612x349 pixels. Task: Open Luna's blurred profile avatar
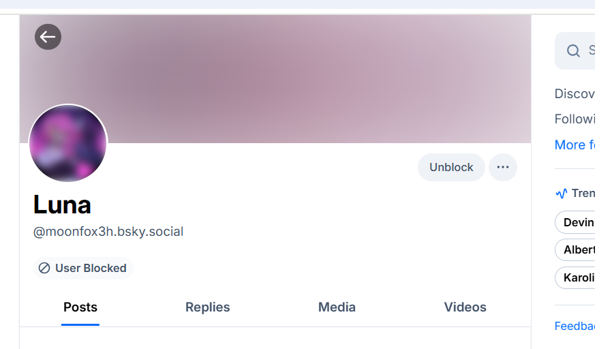tap(68, 143)
